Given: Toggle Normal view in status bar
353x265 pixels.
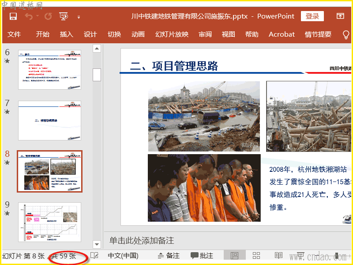Looking at the screenshot, I should click(235, 256).
